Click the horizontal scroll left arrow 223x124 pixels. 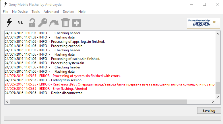[7, 101]
